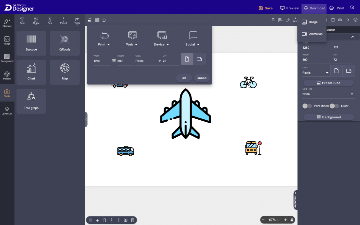Screen dimensions: 360x225
Task: Click the Width field in preset dialog
Action: coord(101,61)
